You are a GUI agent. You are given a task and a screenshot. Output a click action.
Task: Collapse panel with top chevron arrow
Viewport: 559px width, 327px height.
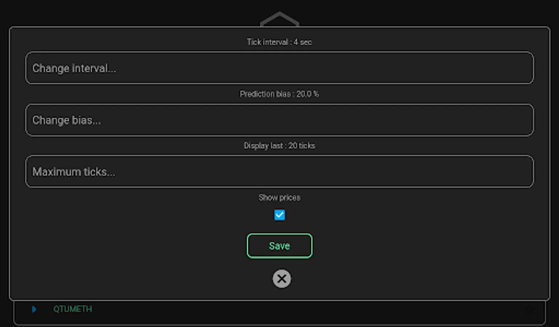pos(279,19)
